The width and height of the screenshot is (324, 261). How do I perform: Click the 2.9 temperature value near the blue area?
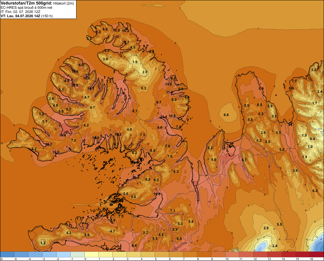coord(266,228)
